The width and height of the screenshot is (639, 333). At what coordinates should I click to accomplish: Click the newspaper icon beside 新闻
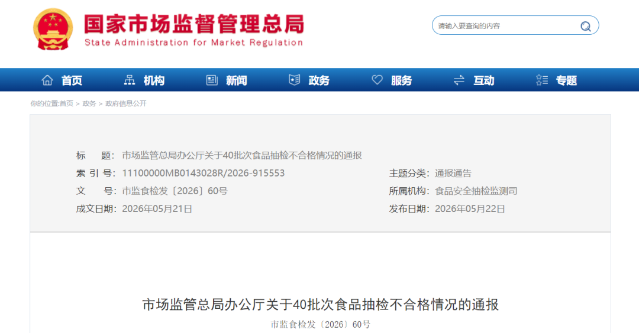pyautogui.click(x=212, y=80)
